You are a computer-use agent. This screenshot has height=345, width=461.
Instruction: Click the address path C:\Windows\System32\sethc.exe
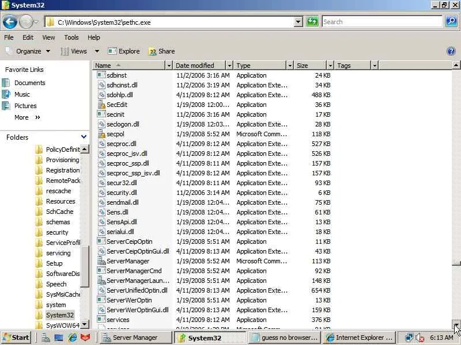point(104,22)
